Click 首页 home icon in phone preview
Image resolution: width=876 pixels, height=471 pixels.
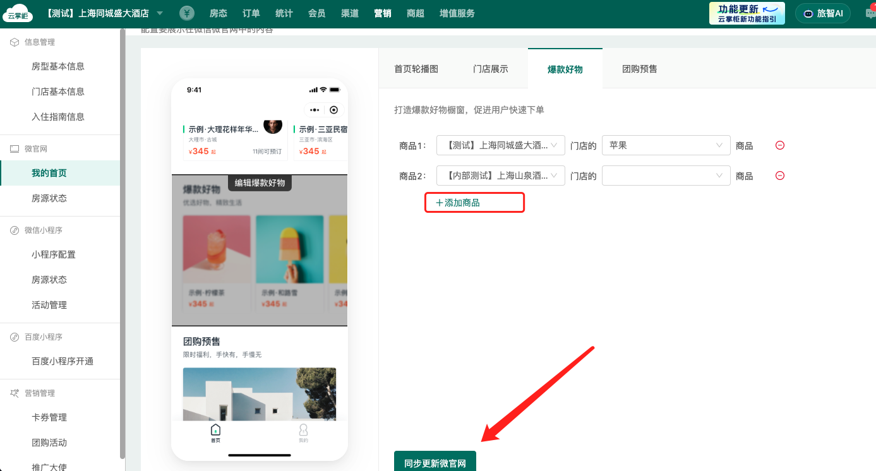[215, 433]
